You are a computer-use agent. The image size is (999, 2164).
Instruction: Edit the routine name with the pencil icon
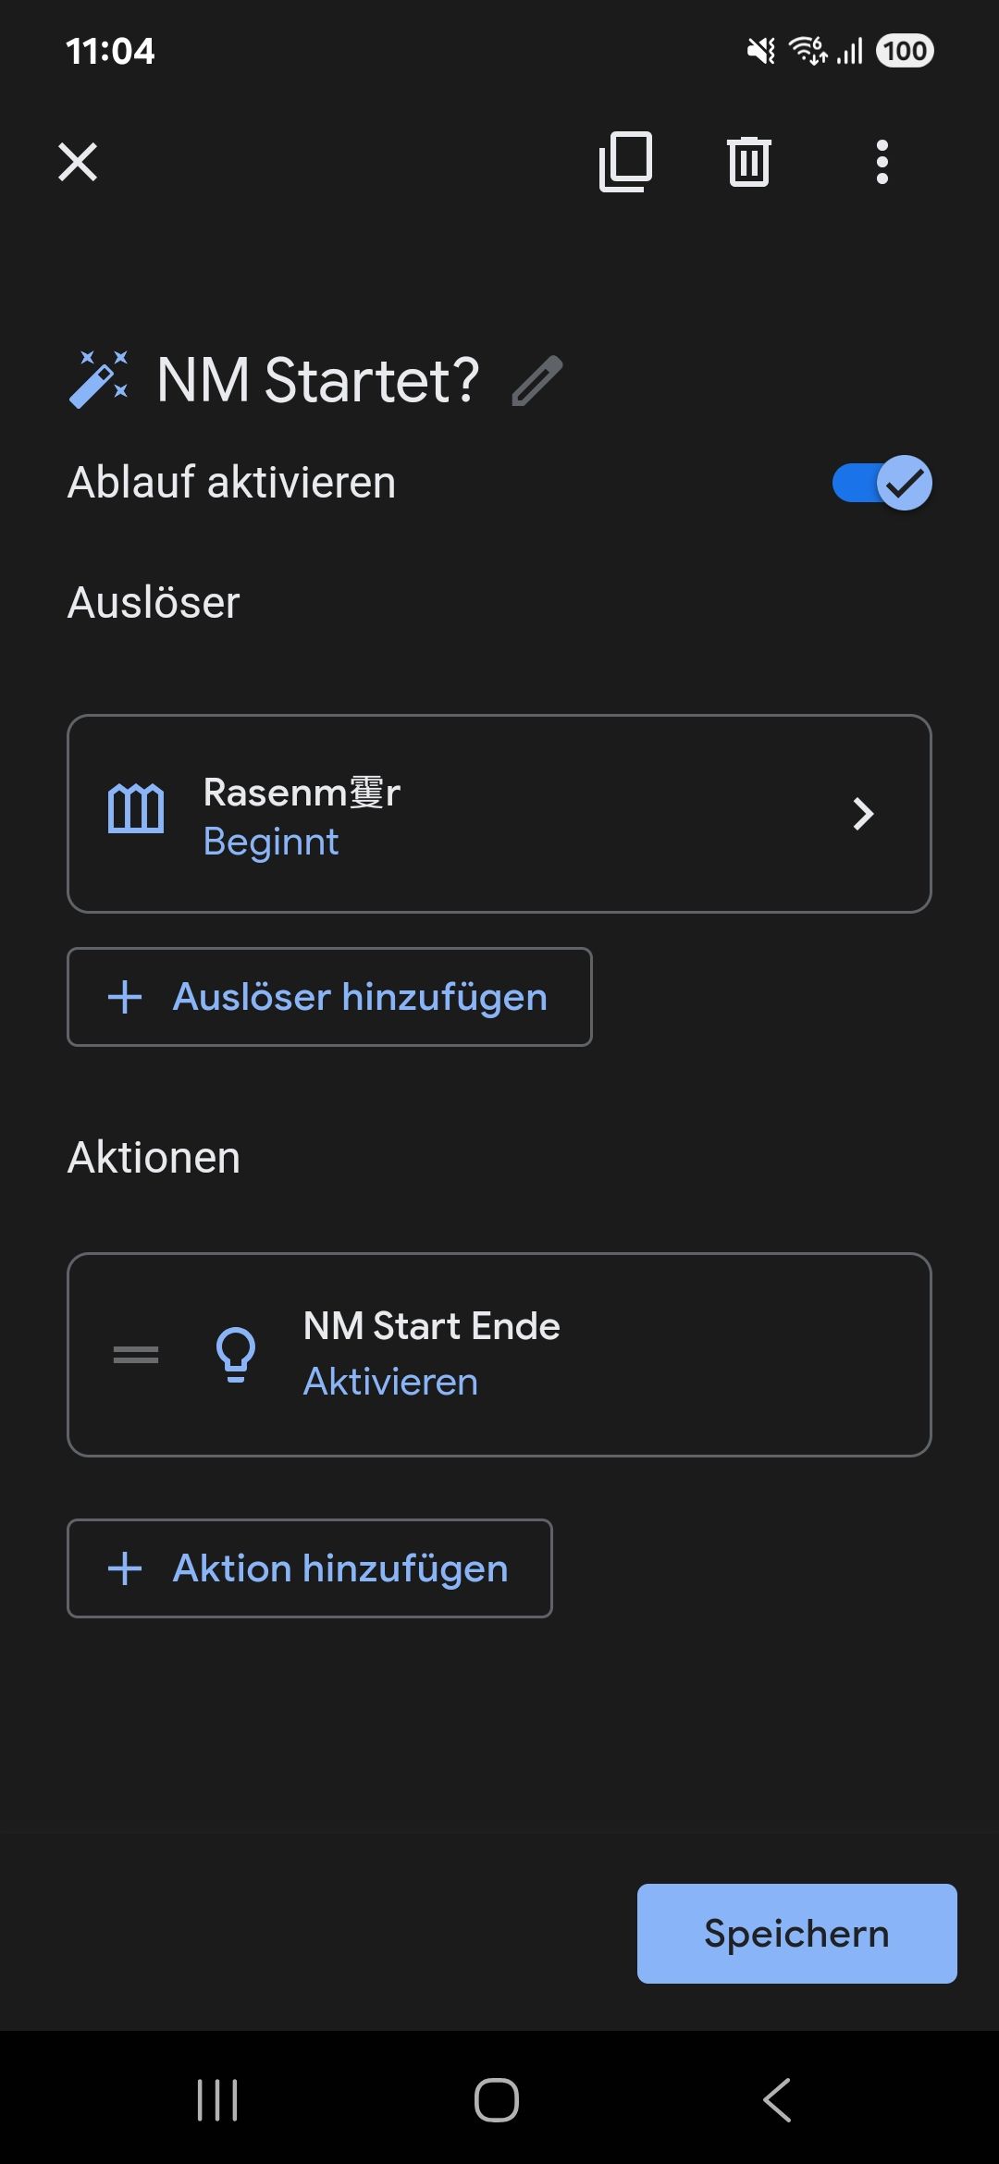(537, 380)
